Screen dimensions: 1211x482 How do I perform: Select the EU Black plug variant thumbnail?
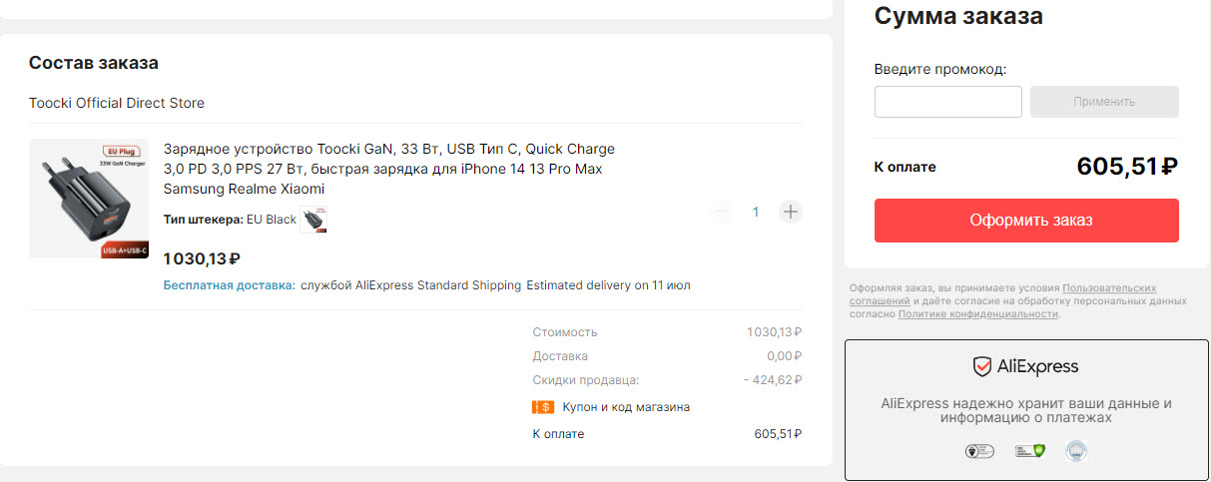coord(313,220)
